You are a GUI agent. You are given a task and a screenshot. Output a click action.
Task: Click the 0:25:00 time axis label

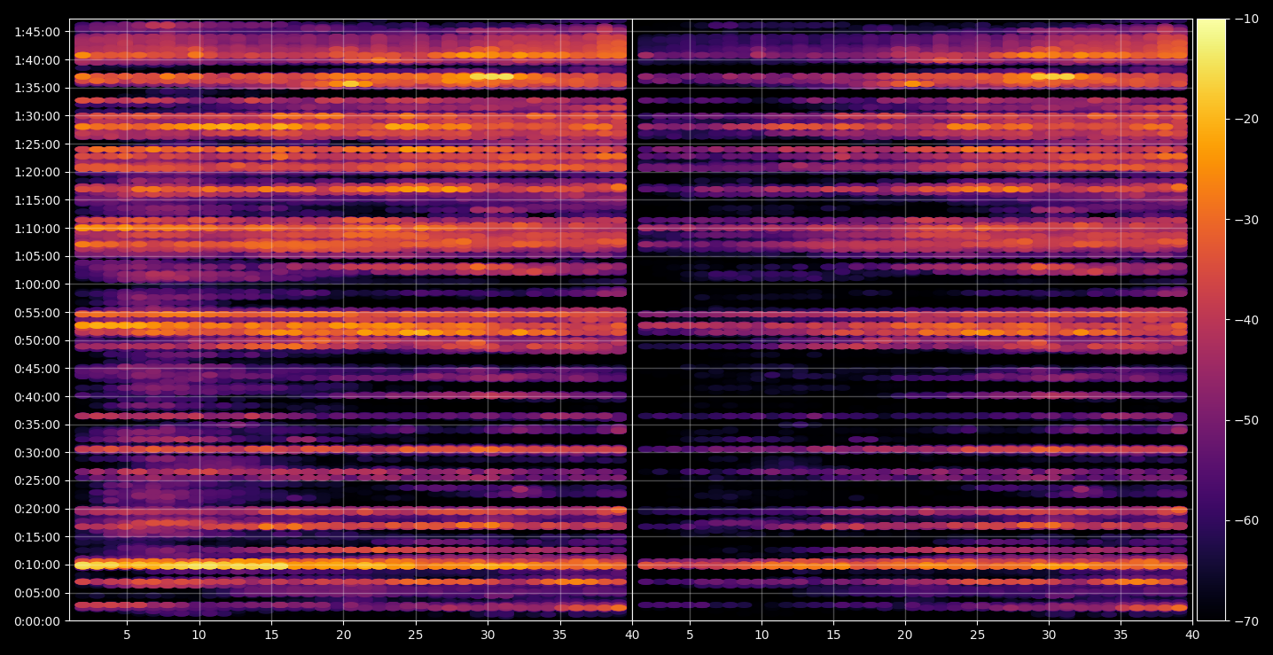click(x=38, y=480)
